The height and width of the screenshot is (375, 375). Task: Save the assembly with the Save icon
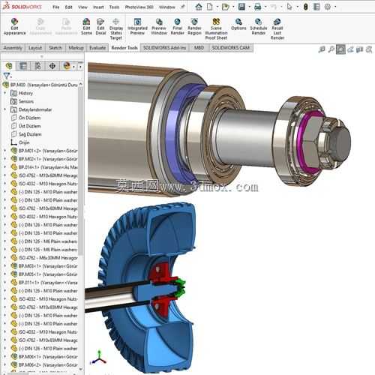tap(241, 7)
